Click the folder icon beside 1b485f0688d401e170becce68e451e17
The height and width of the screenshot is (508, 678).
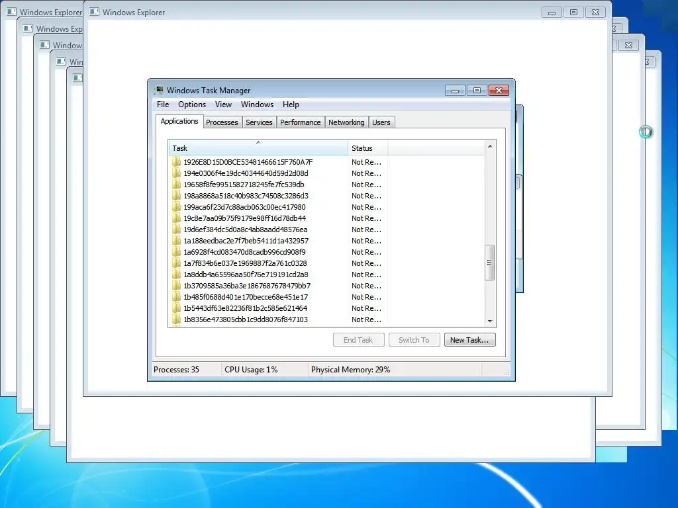pos(176,297)
